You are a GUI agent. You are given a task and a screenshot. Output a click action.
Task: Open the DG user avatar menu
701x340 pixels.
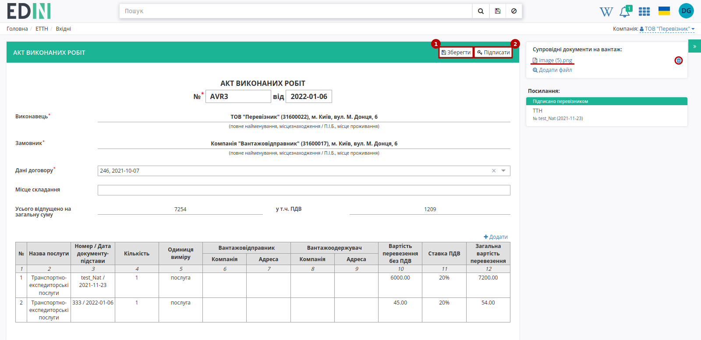[x=686, y=11]
